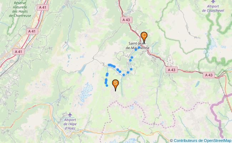The image size is (232, 143).
Task: Click the lowest A 41 road shield
Action: (x=19, y=52)
